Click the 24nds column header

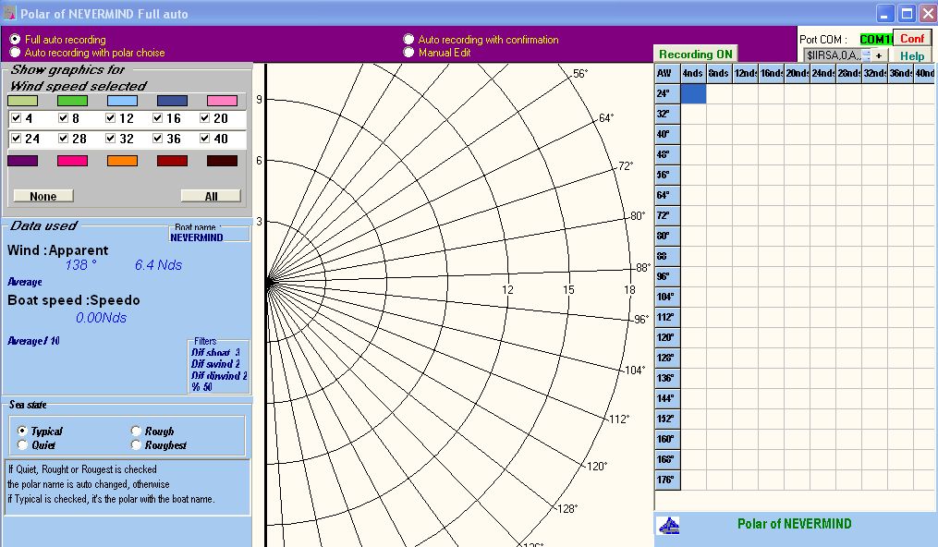[822, 73]
